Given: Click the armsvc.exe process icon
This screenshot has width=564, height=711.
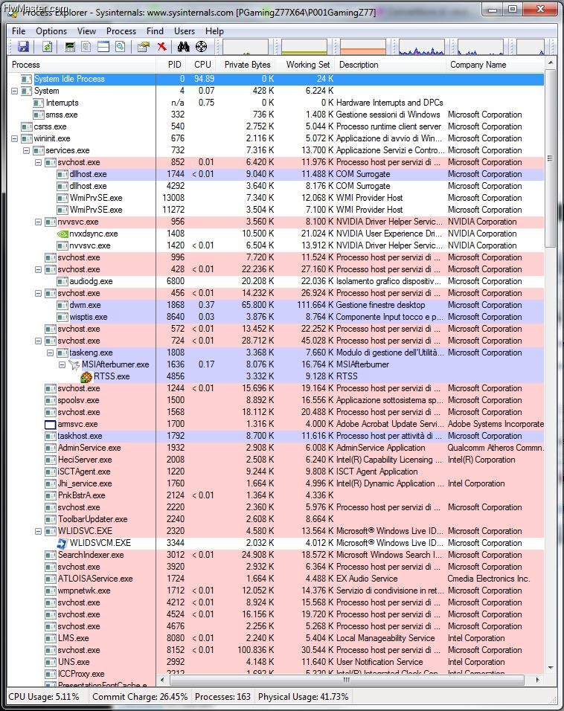Looking at the screenshot, I should pos(51,425).
